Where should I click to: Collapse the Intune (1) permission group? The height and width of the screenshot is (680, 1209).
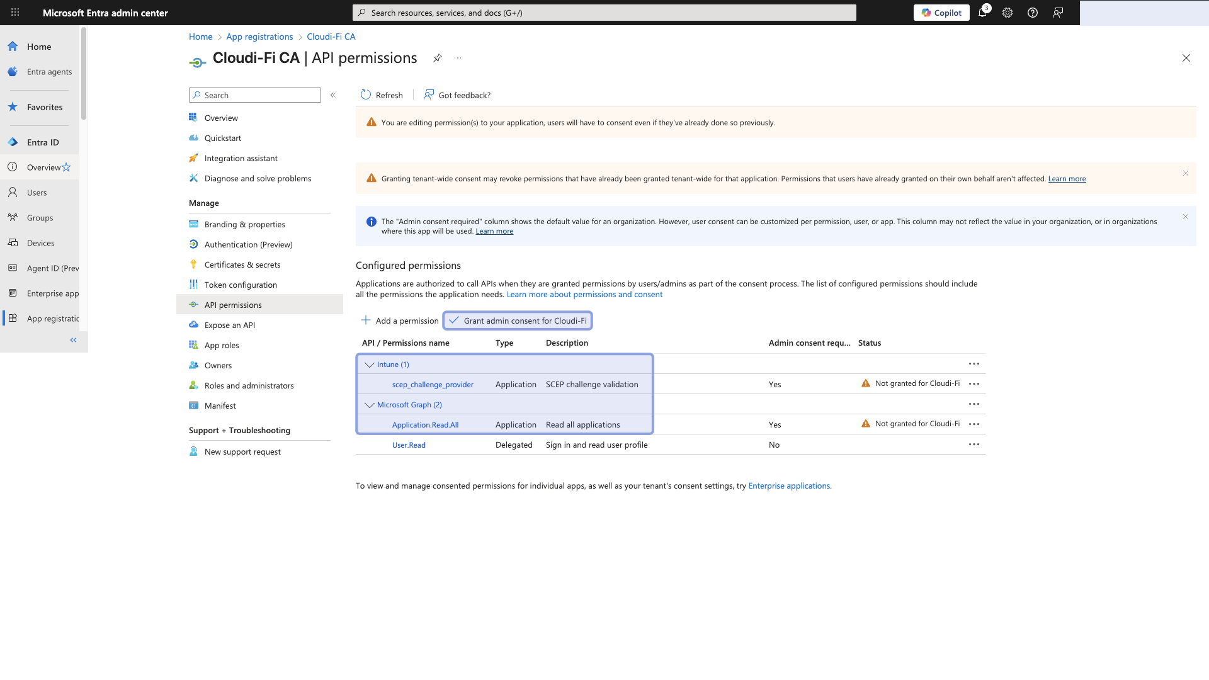coord(370,364)
